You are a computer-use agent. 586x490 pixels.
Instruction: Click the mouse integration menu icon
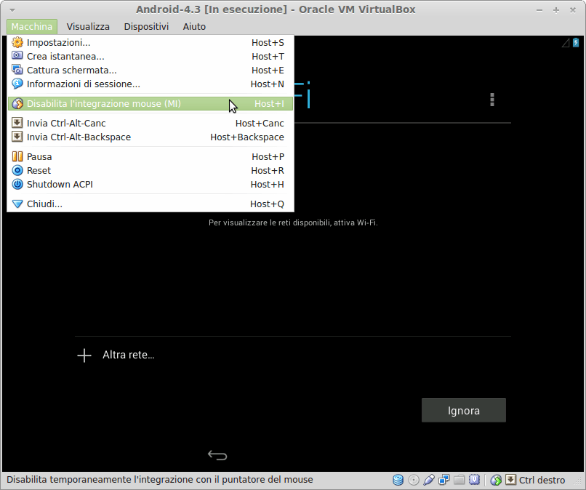click(x=17, y=103)
